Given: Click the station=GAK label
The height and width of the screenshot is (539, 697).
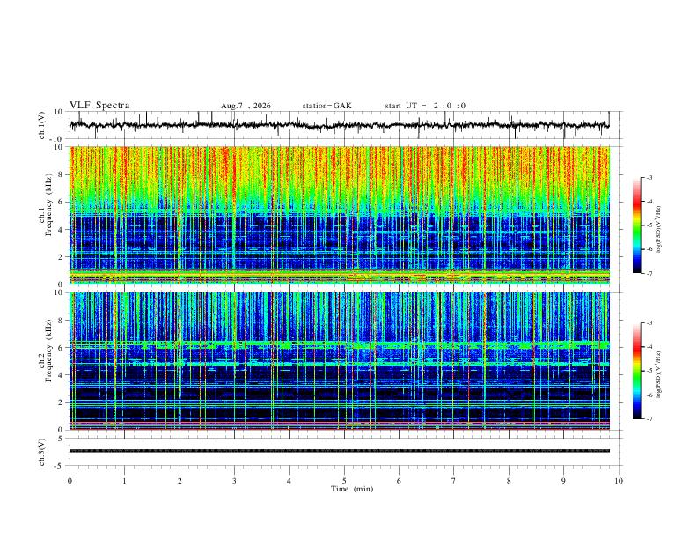Looking at the screenshot, I should point(326,106).
